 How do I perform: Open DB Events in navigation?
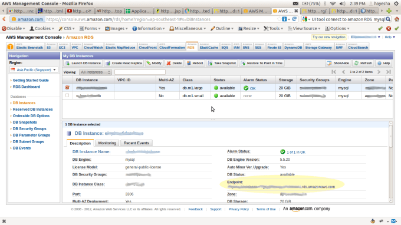22,148
